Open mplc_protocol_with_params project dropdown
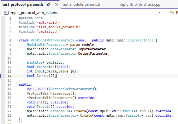Image resolution: width=178 pixels, height=124 pixels. click(x=160, y=13)
